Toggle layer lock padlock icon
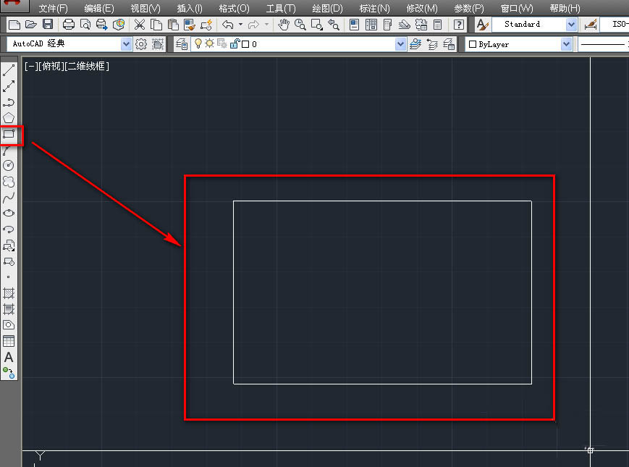Viewport: 629px width, 467px height. [235, 44]
